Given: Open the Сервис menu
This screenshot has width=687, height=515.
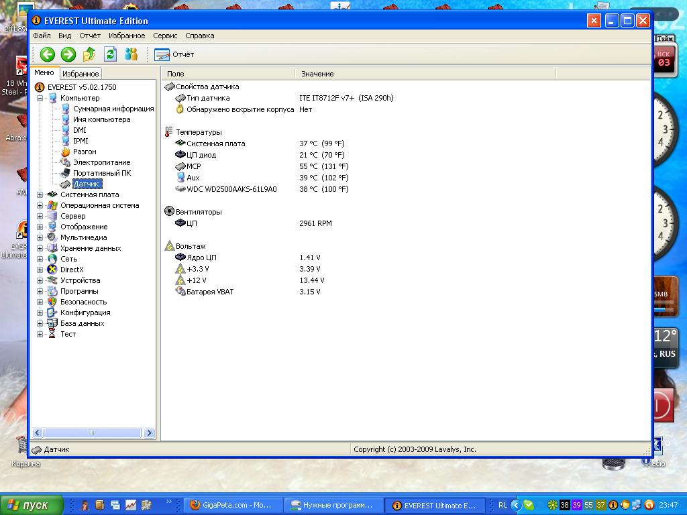Looking at the screenshot, I should pyautogui.click(x=165, y=36).
